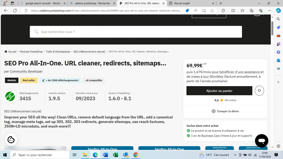Click SEO category link above description
283x159 pixels.
click(23, 111)
